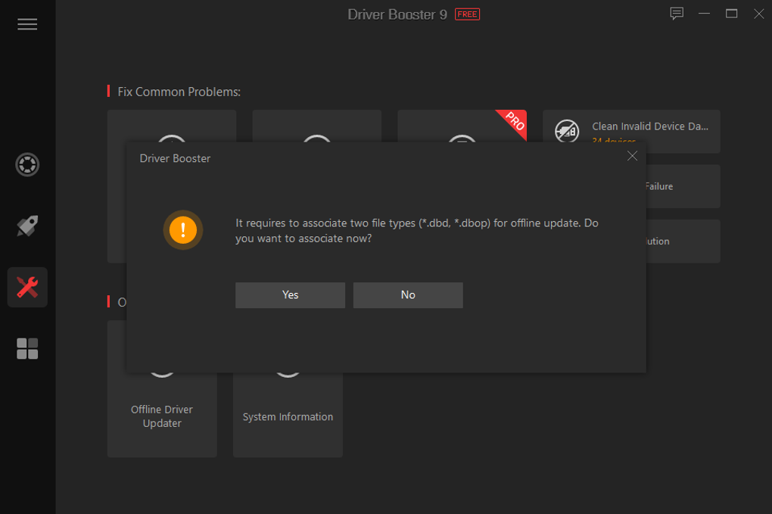The image size is (772, 514).
Task: Select the Tools wrench sidebar icon
Action: (27, 288)
